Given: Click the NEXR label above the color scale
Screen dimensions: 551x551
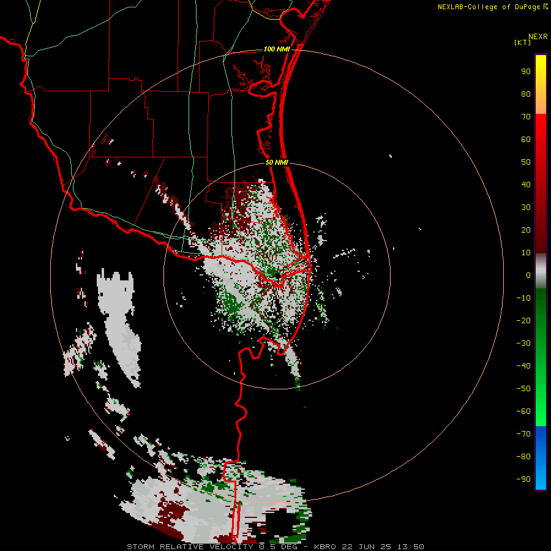Looking at the screenshot, I should point(538,37).
